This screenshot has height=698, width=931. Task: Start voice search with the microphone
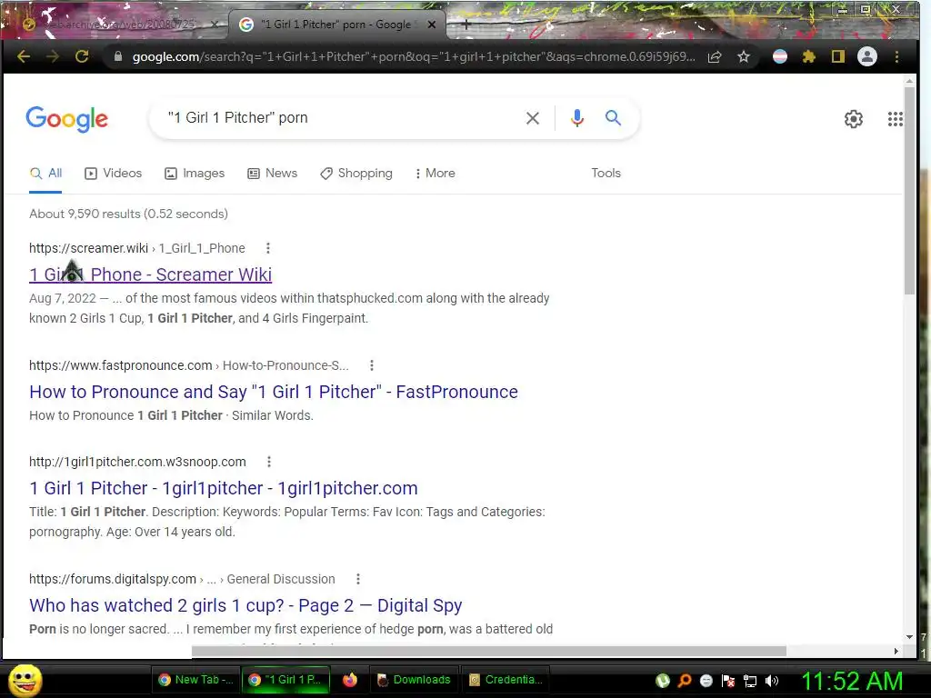[576, 118]
